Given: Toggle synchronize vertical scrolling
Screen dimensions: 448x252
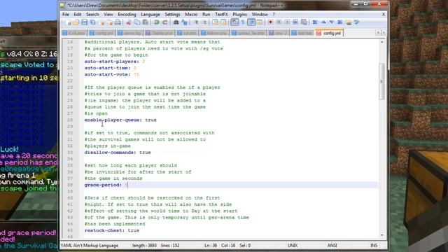Looking at the screenshot, I should click(x=215, y=22).
